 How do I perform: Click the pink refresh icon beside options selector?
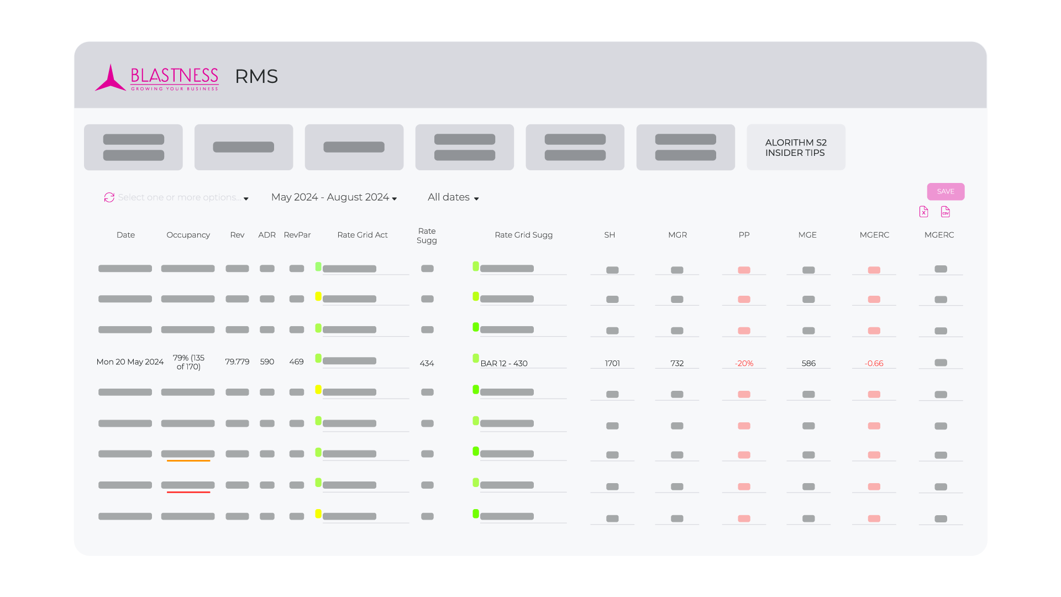109,197
